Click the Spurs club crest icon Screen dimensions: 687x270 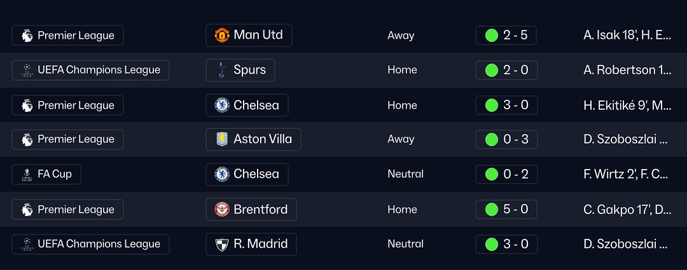coord(221,70)
